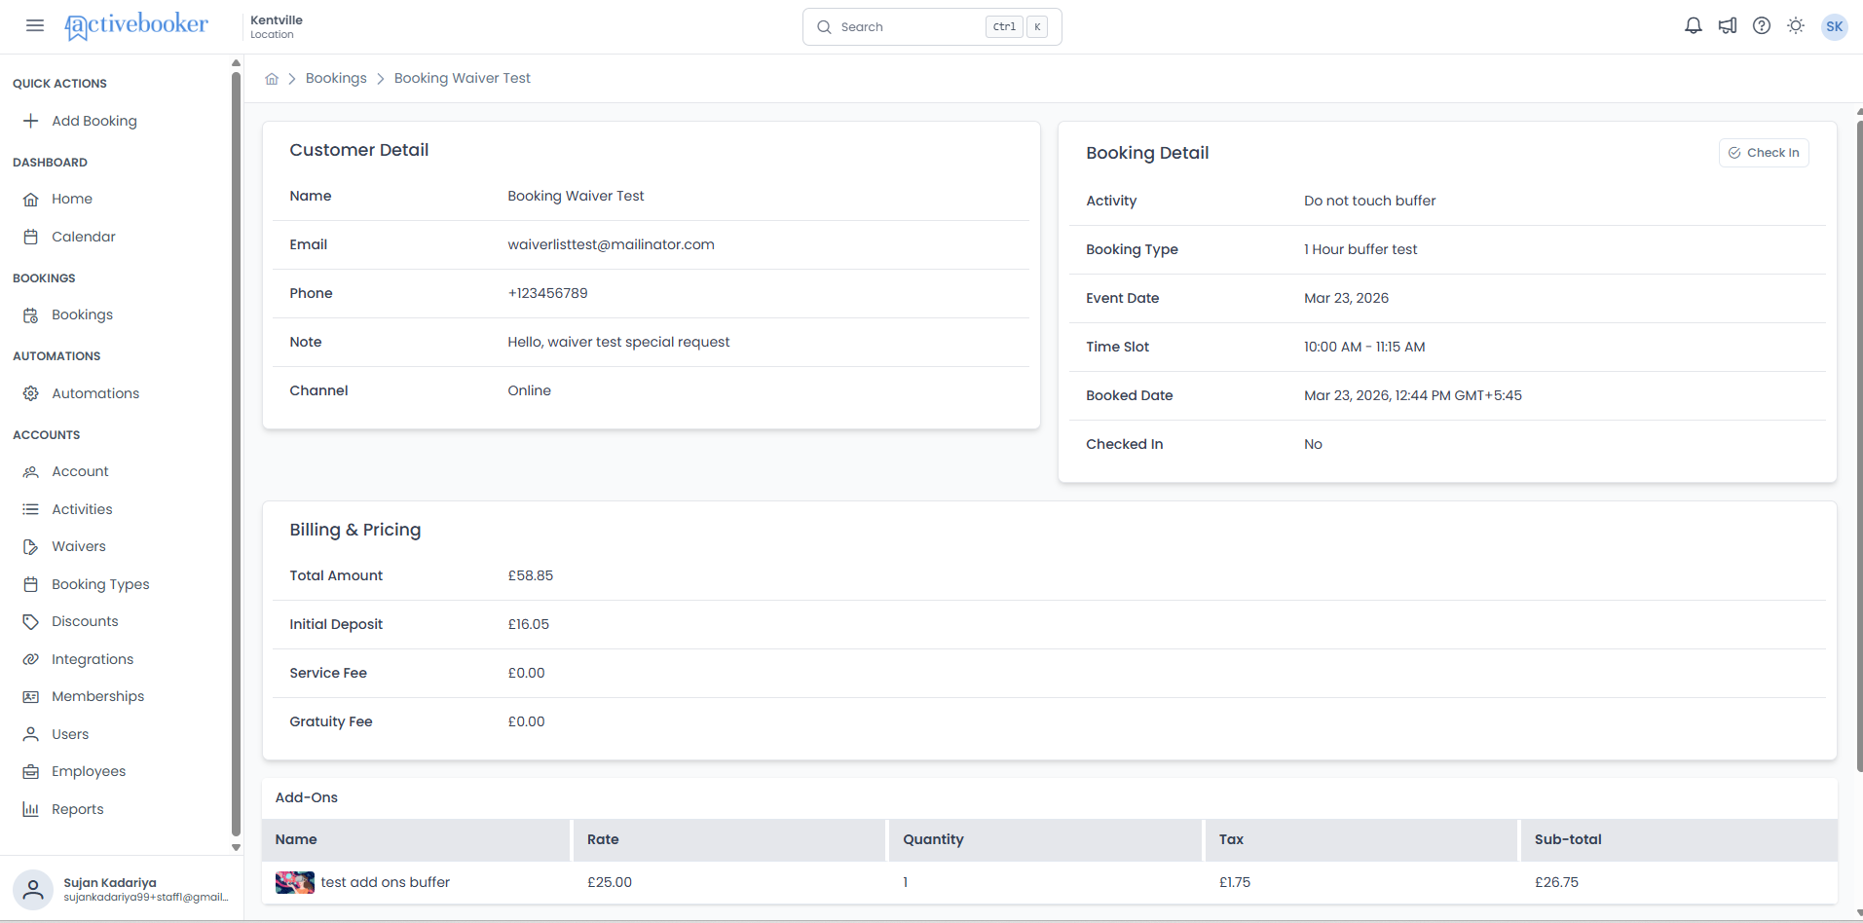Screen dimensions: 1863x923
Task: Click phone value +123456789
Action: coord(547,293)
